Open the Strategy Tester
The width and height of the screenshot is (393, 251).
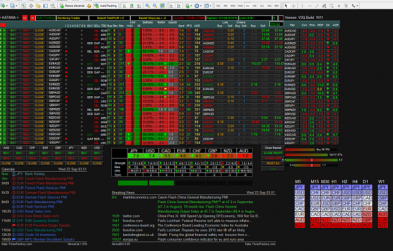pos(53,6)
